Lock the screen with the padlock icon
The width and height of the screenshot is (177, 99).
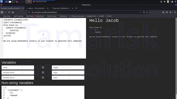tap(172, 2)
